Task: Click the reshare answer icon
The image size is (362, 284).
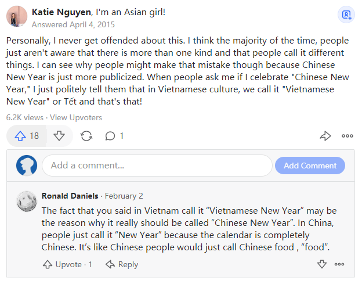Action: pyautogui.click(x=86, y=136)
